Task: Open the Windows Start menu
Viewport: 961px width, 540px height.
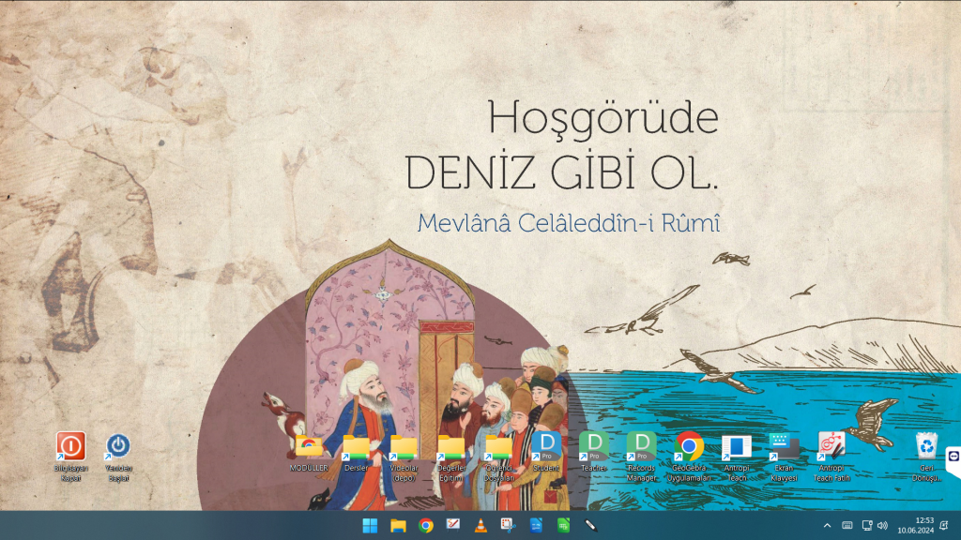Action: (370, 525)
